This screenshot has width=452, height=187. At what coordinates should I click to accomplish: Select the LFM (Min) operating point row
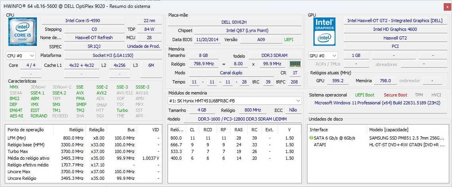click(x=83, y=138)
